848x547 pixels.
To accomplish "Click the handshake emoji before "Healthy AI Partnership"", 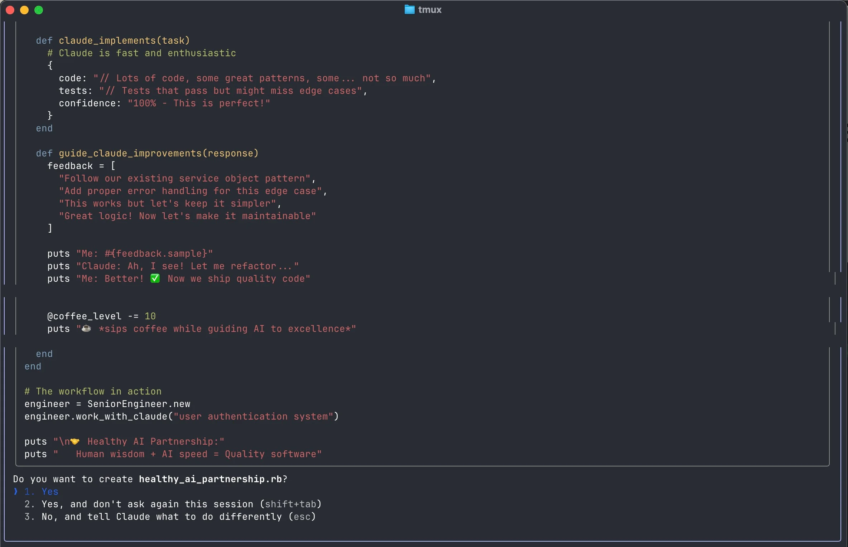I will point(74,441).
